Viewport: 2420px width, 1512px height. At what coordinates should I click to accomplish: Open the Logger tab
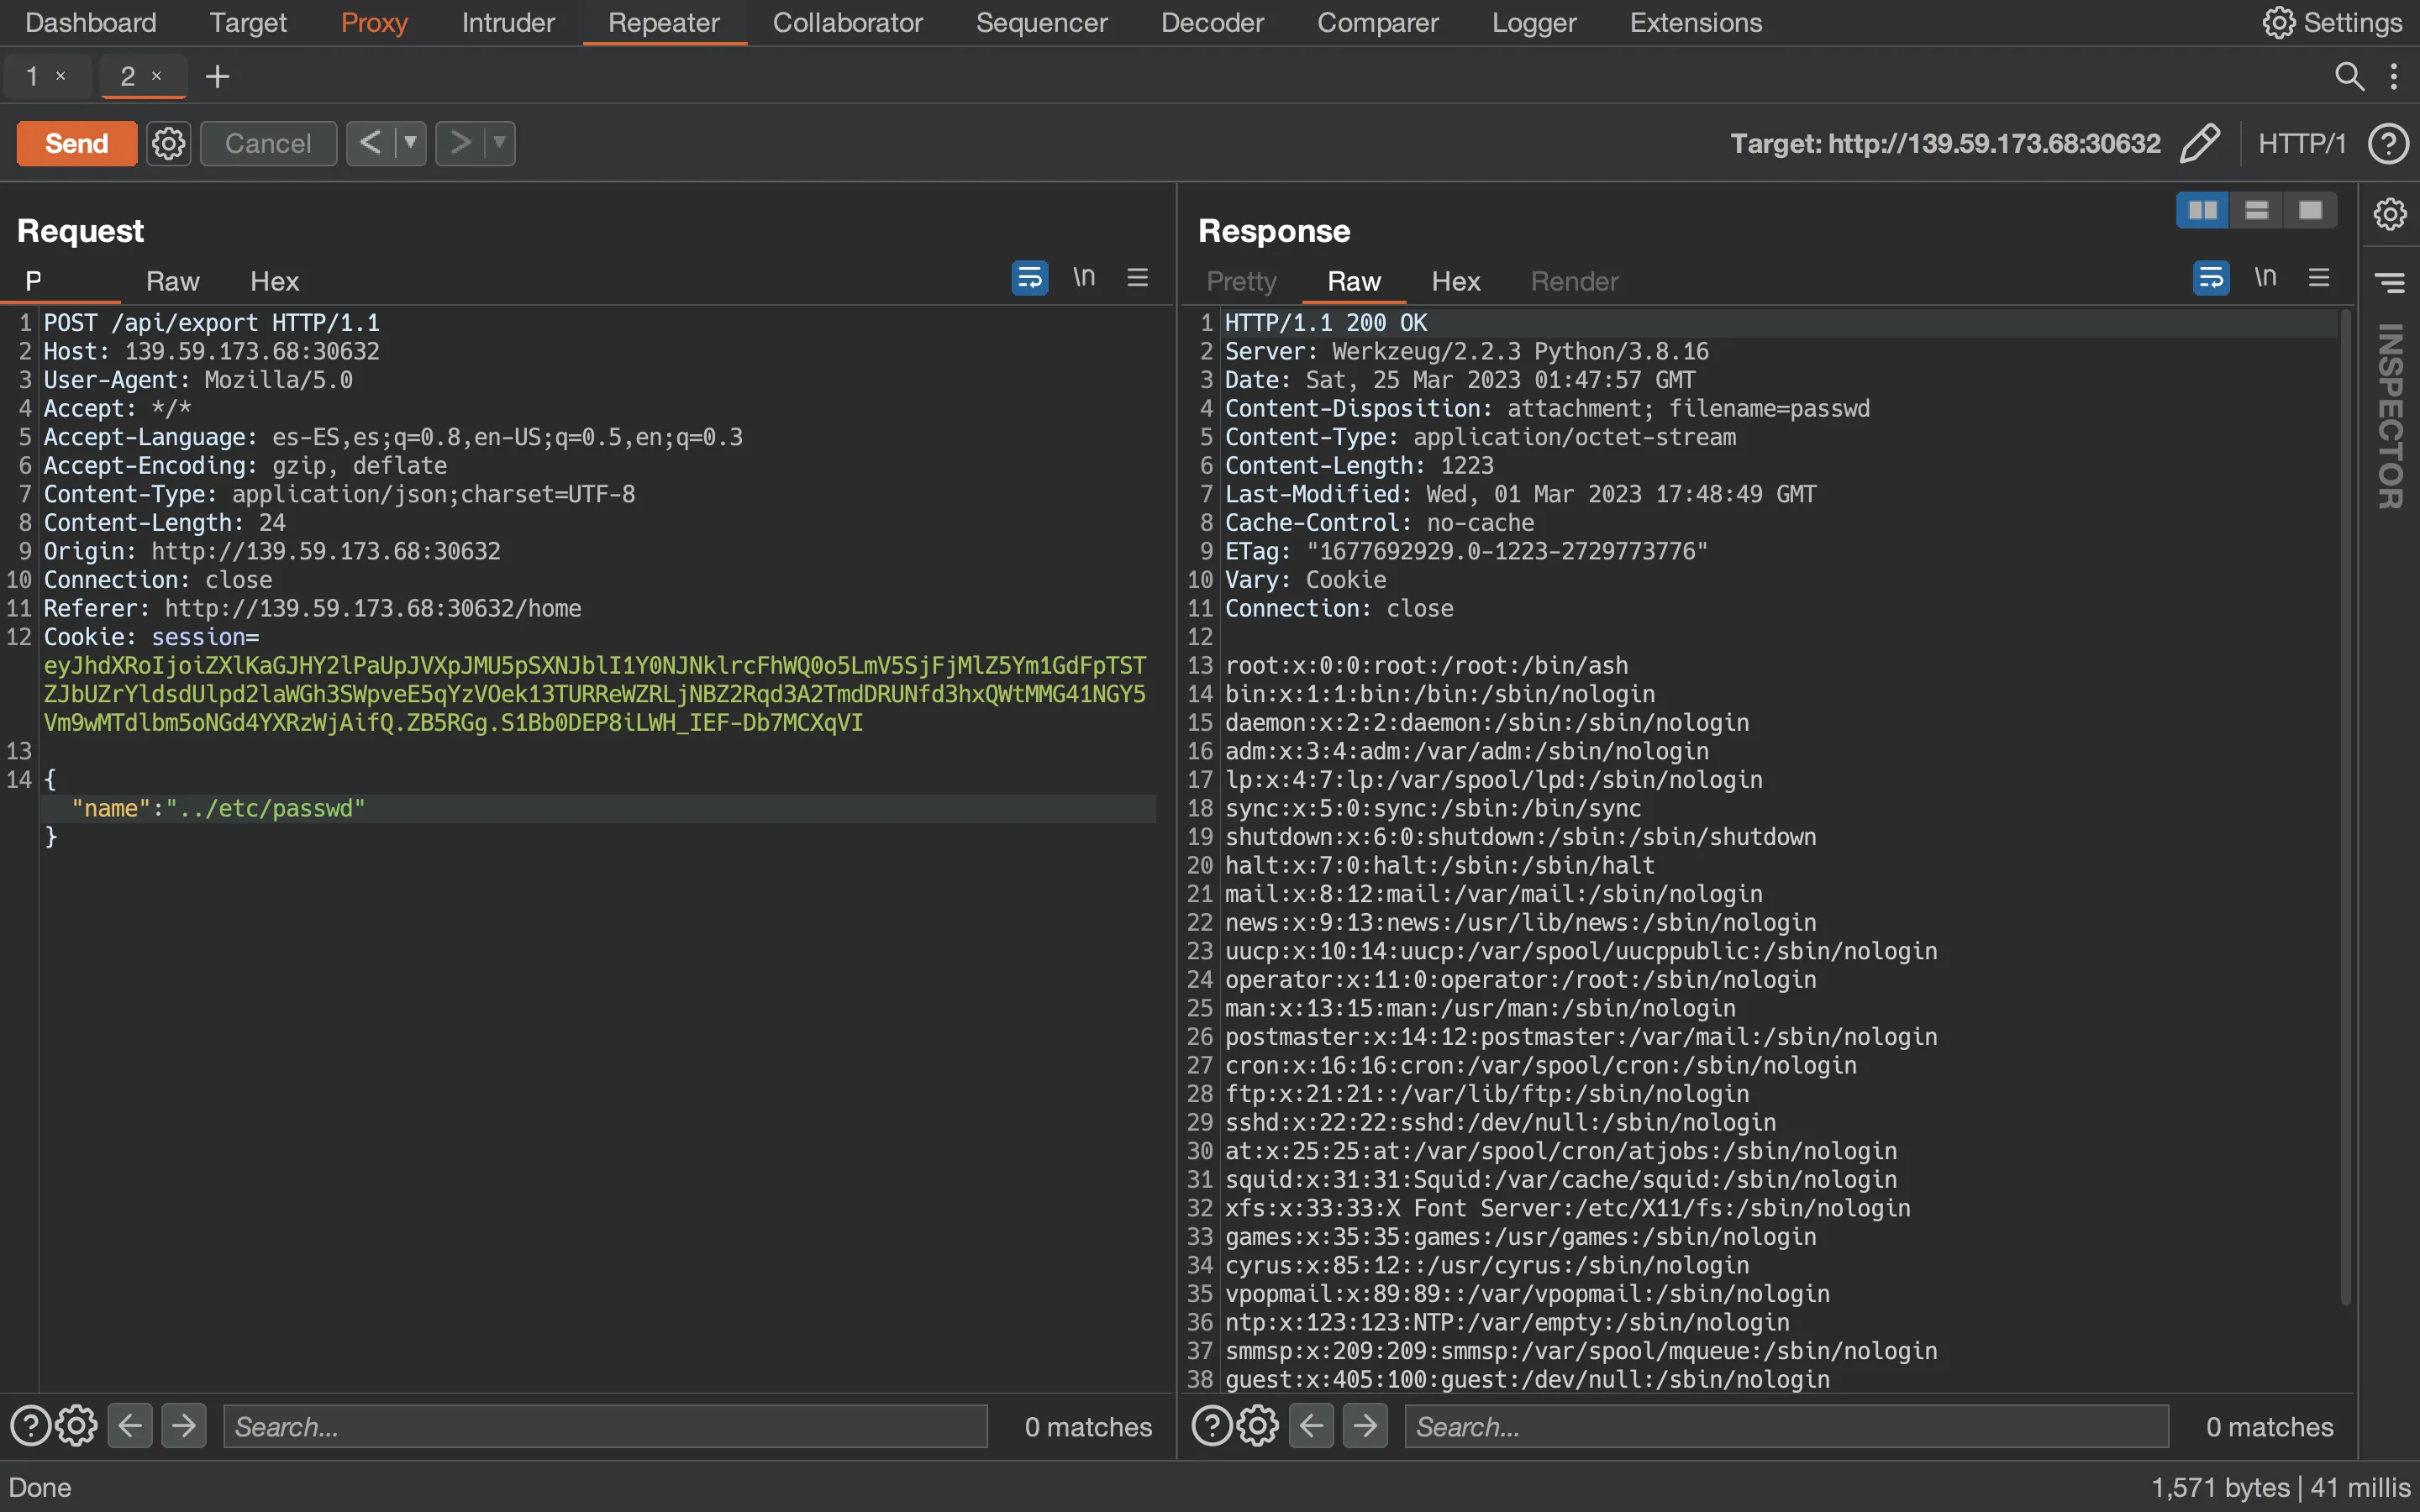tap(1534, 22)
